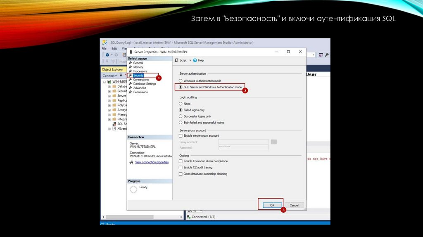Click the server icon in Object Explorer tree
This screenshot has width=423, height=237.
click(x=109, y=82)
